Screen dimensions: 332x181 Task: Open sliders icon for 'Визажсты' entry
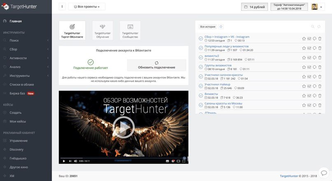[309, 96]
